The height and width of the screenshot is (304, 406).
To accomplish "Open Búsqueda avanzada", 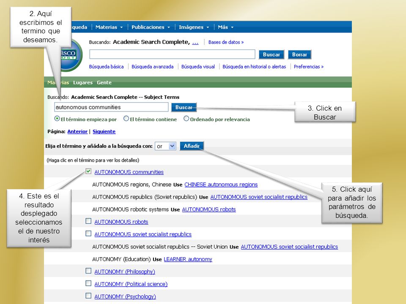I will pyautogui.click(x=153, y=67).
